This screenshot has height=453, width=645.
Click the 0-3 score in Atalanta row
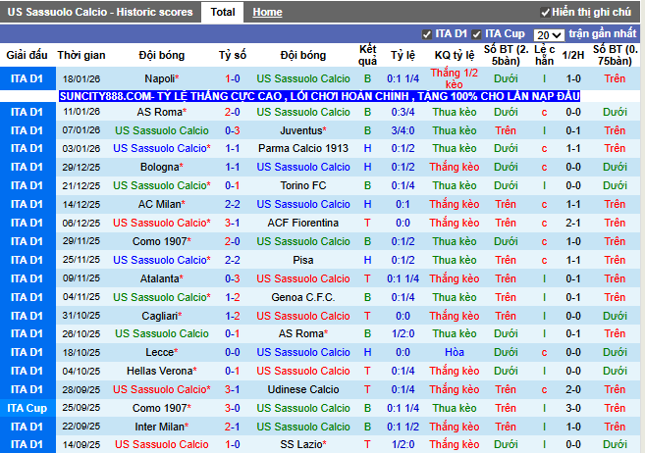[233, 278]
